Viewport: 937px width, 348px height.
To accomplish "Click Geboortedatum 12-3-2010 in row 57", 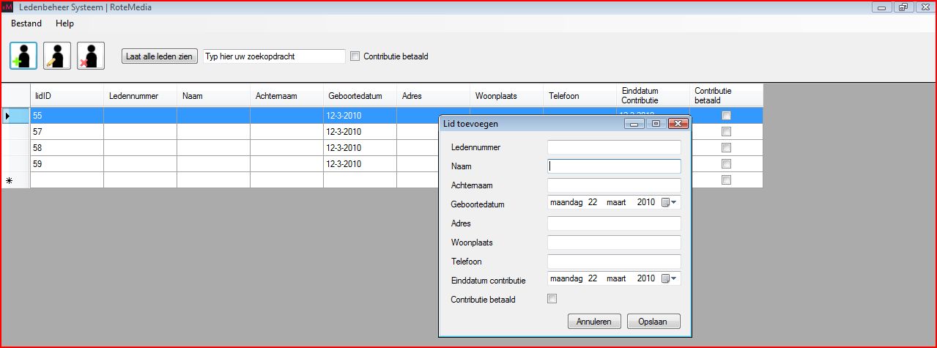I will 360,132.
